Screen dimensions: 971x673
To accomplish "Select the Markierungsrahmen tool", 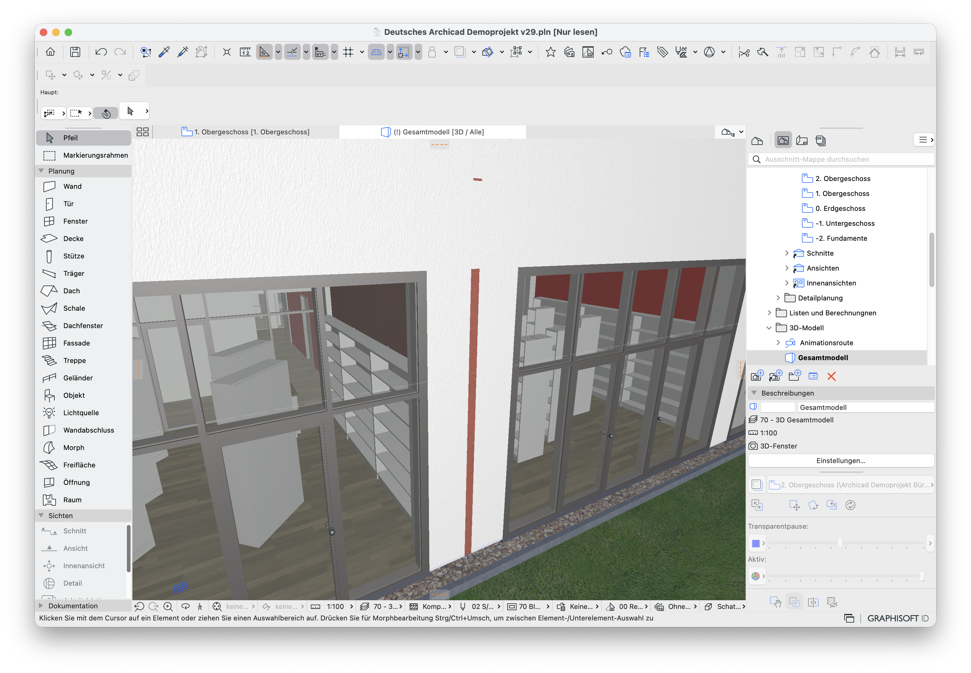I will pos(83,155).
